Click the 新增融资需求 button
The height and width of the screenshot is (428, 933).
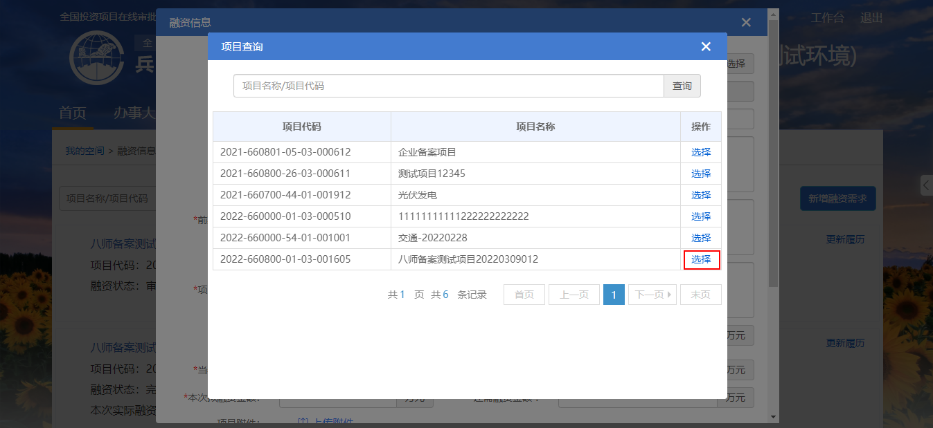point(837,198)
